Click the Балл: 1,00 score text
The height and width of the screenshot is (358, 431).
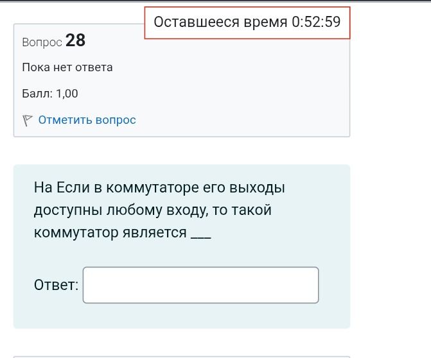tap(50, 94)
